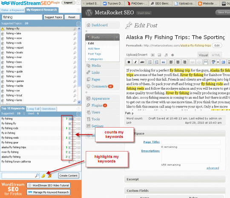This screenshot has height=198, width=230.
Task: Click Manage My Keyword Research button
Action: (49, 192)
